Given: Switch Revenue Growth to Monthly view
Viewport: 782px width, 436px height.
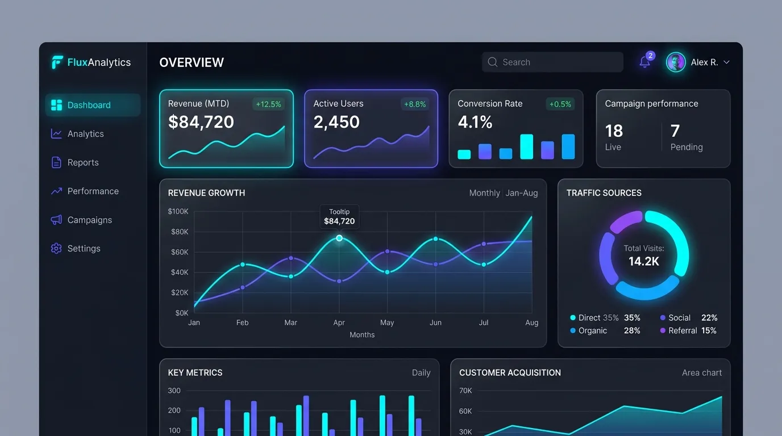Looking at the screenshot, I should click(x=484, y=193).
